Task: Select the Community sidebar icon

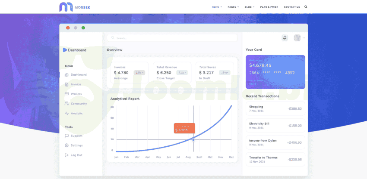Action: 66,104
